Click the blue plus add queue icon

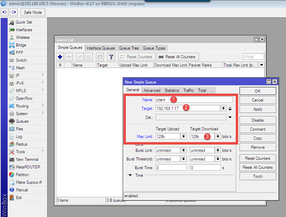[60, 57]
